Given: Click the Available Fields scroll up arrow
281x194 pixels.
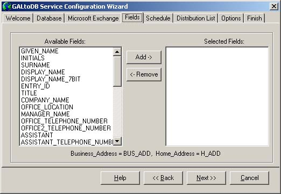Looking at the screenshot, I should point(117,52).
